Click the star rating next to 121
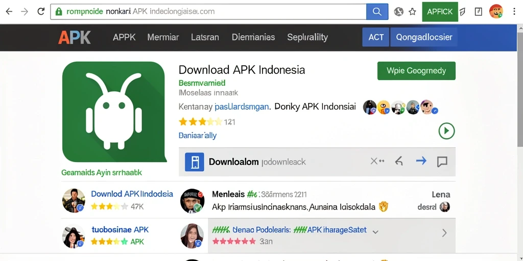The height and width of the screenshot is (261, 523). tap(200, 122)
